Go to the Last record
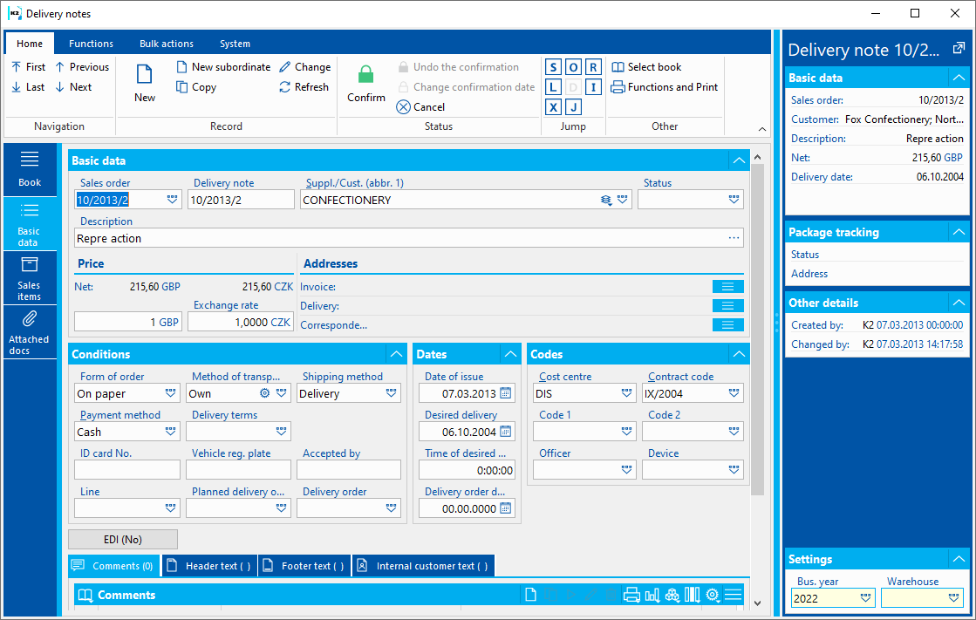The height and width of the screenshot is (620, 976). [x=28, y=87]
